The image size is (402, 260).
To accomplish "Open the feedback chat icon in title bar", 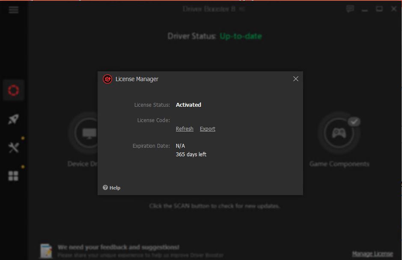I will [350, 9].
